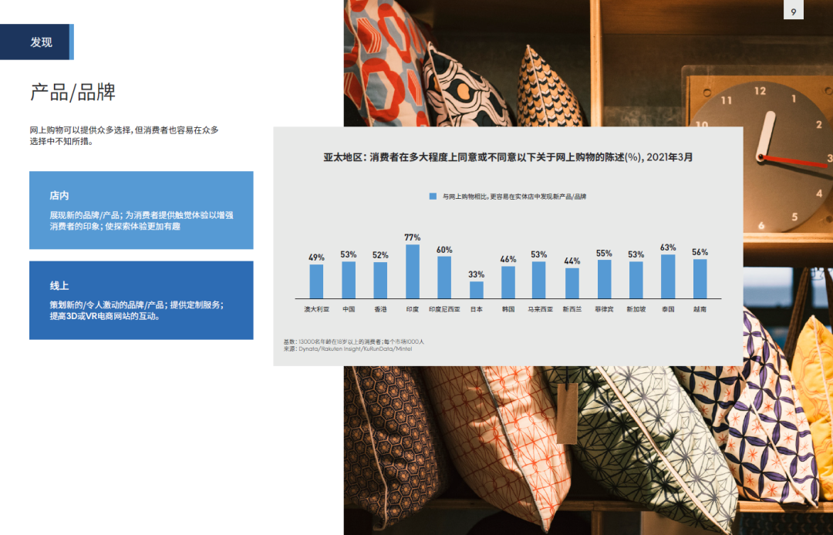Click the 新加坡 bar in chart
The height and width of the screenshot is (535, 833).
pos(636,280)
